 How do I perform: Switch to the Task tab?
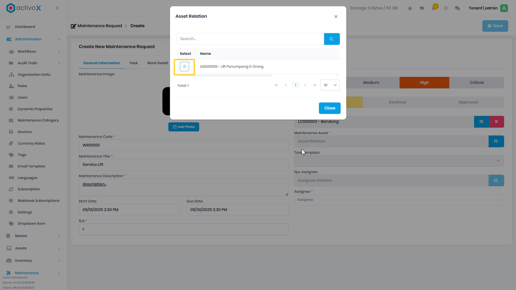coord(133,63)
